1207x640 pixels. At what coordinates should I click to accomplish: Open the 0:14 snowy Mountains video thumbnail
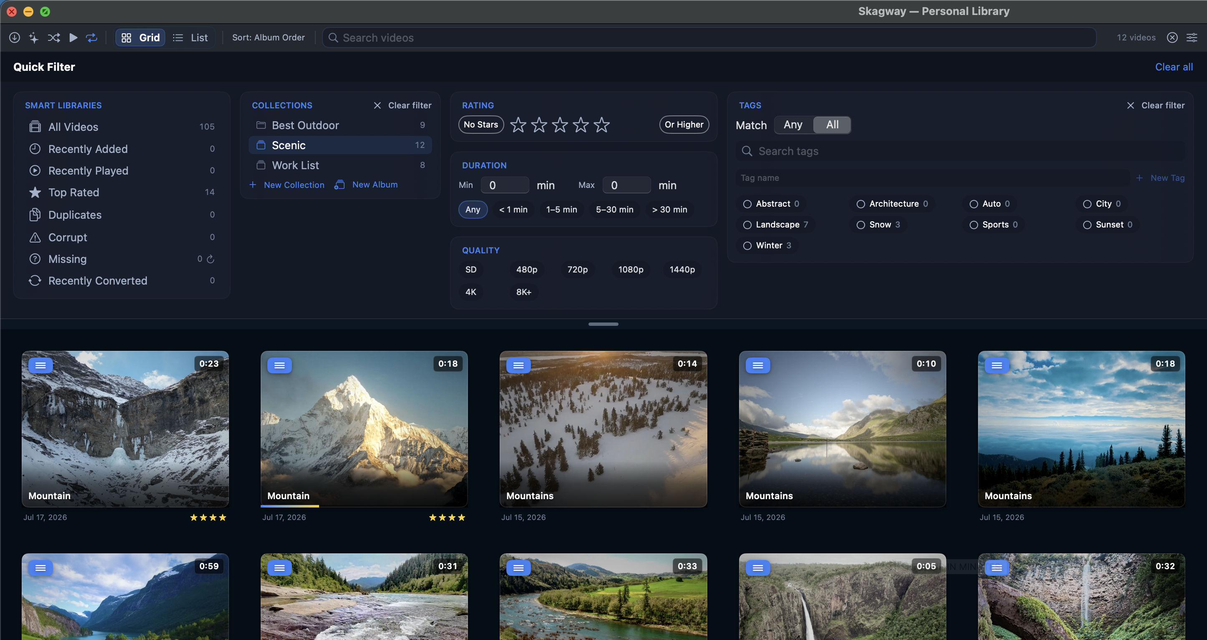click(x=603, y=429)
